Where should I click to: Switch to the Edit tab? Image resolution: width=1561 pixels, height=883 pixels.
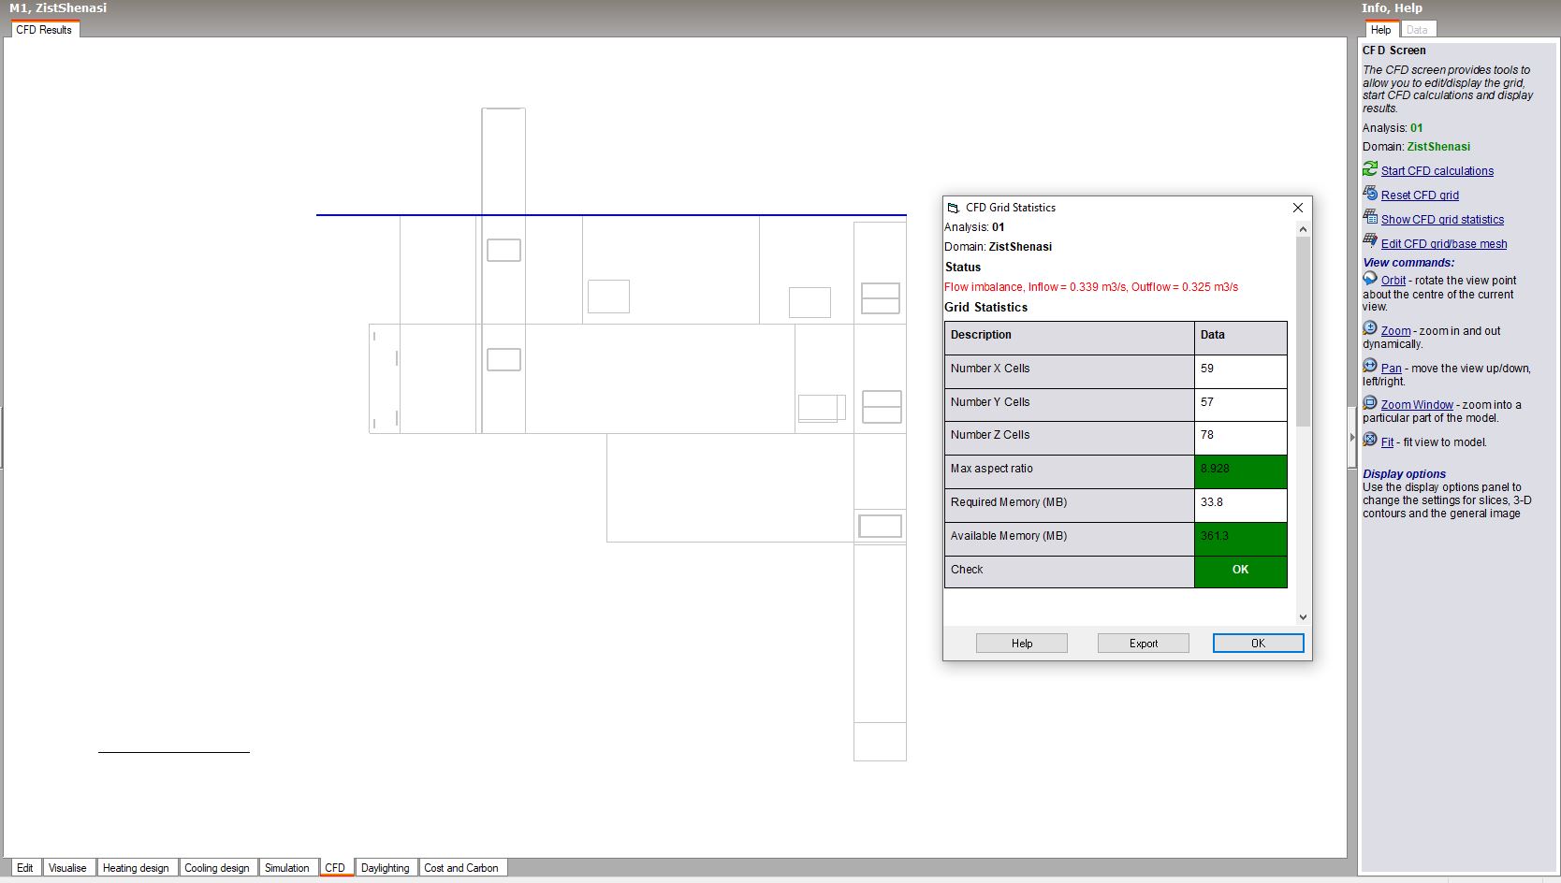click(x=25, y=868)
